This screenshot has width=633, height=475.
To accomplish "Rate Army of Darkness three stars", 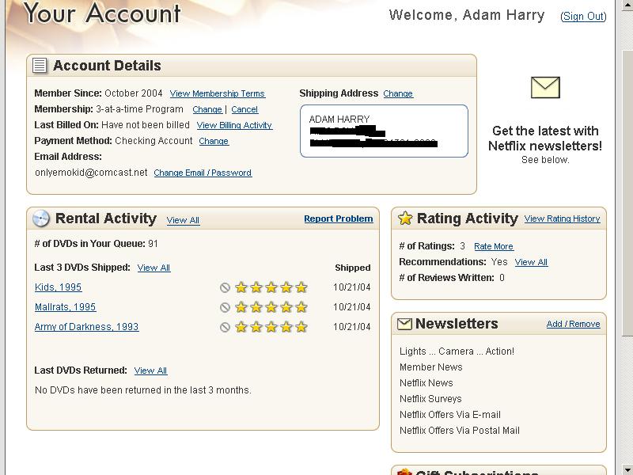I will pos(271,327).
